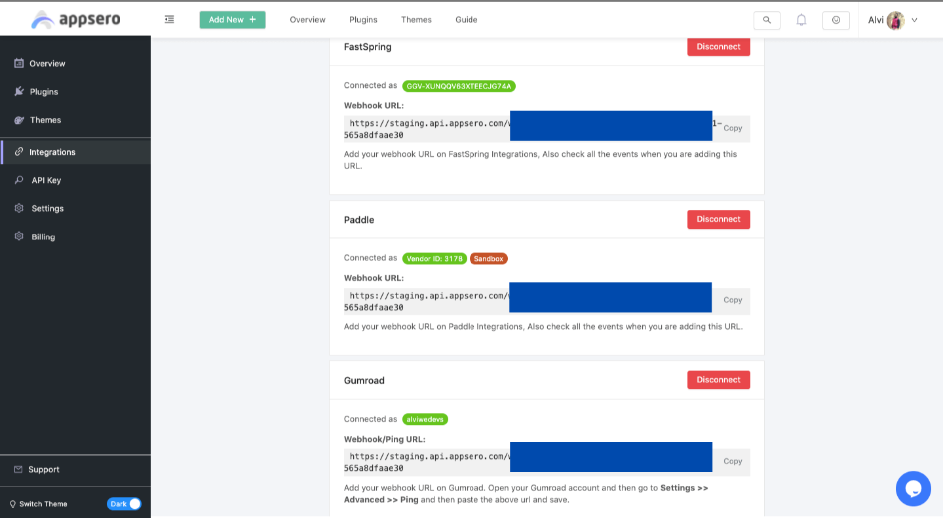Click the Sandbox badge
Image resolution: width=943 pixels, height=518 pixels.
(x=489, y=258)
